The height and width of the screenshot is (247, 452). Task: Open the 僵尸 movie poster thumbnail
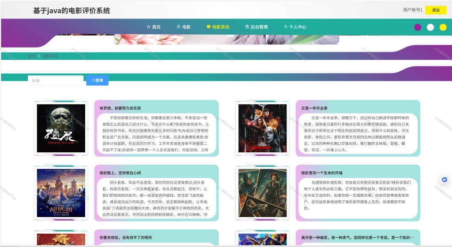61,128
